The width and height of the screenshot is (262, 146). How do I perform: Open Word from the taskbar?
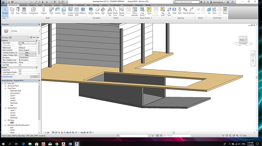click(70, 144)
